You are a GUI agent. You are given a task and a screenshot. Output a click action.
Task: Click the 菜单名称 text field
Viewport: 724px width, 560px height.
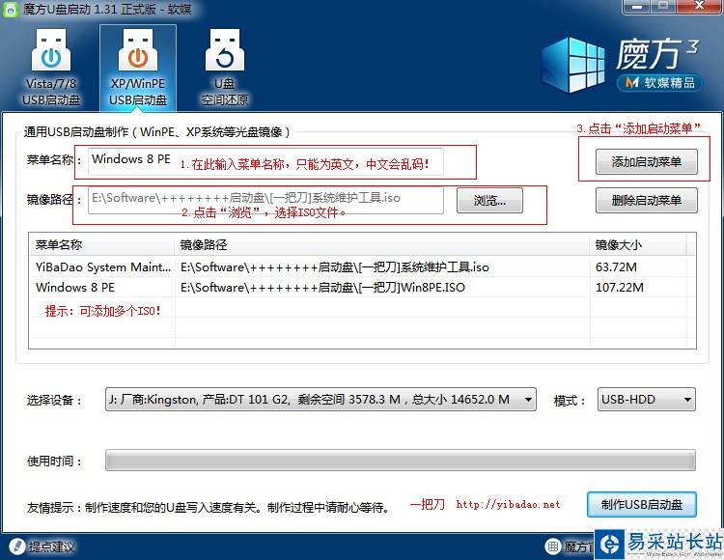pyautogui.click(x=265, y=161)
